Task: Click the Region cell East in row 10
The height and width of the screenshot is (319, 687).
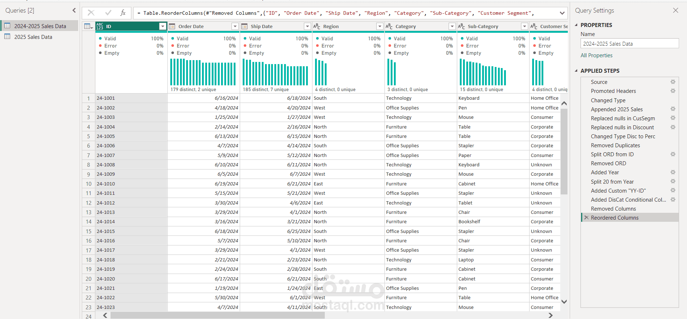Action: click(349, 184)
